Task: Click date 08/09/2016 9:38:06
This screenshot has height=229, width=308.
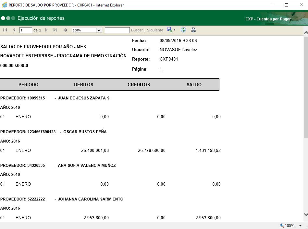Action: (x=178, y=40)
